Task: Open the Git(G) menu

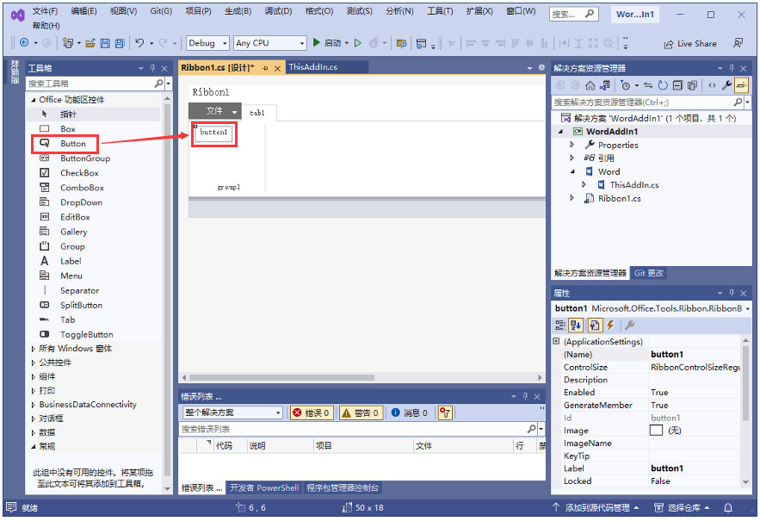Action: click(161, 10)
